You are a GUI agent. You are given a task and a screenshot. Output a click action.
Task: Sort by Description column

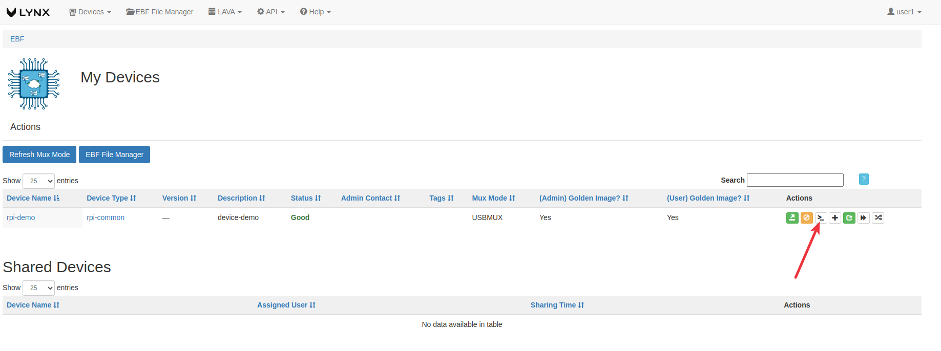(x=241, y=198)
